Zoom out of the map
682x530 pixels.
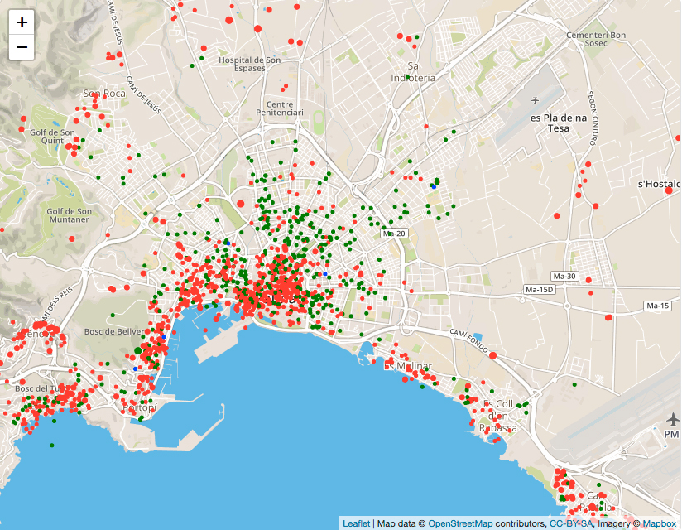[22, 48]
